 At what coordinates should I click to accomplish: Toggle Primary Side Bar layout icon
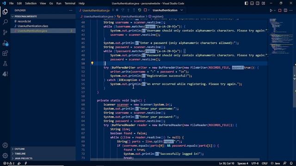coord(246,3)
